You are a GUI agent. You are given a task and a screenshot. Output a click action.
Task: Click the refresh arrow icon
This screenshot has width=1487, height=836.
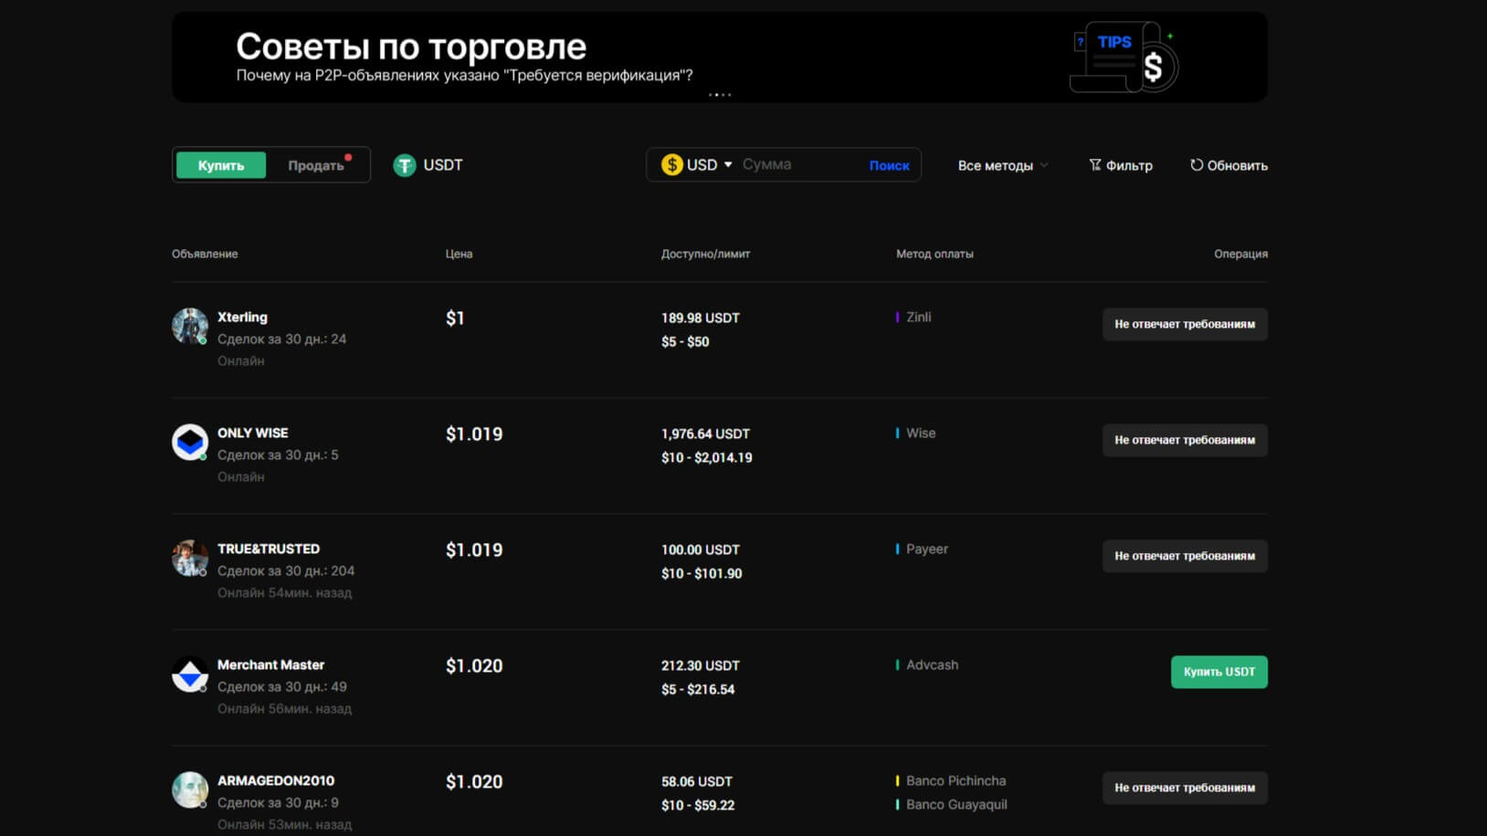pyautogui.click(x=1196, y=165)
